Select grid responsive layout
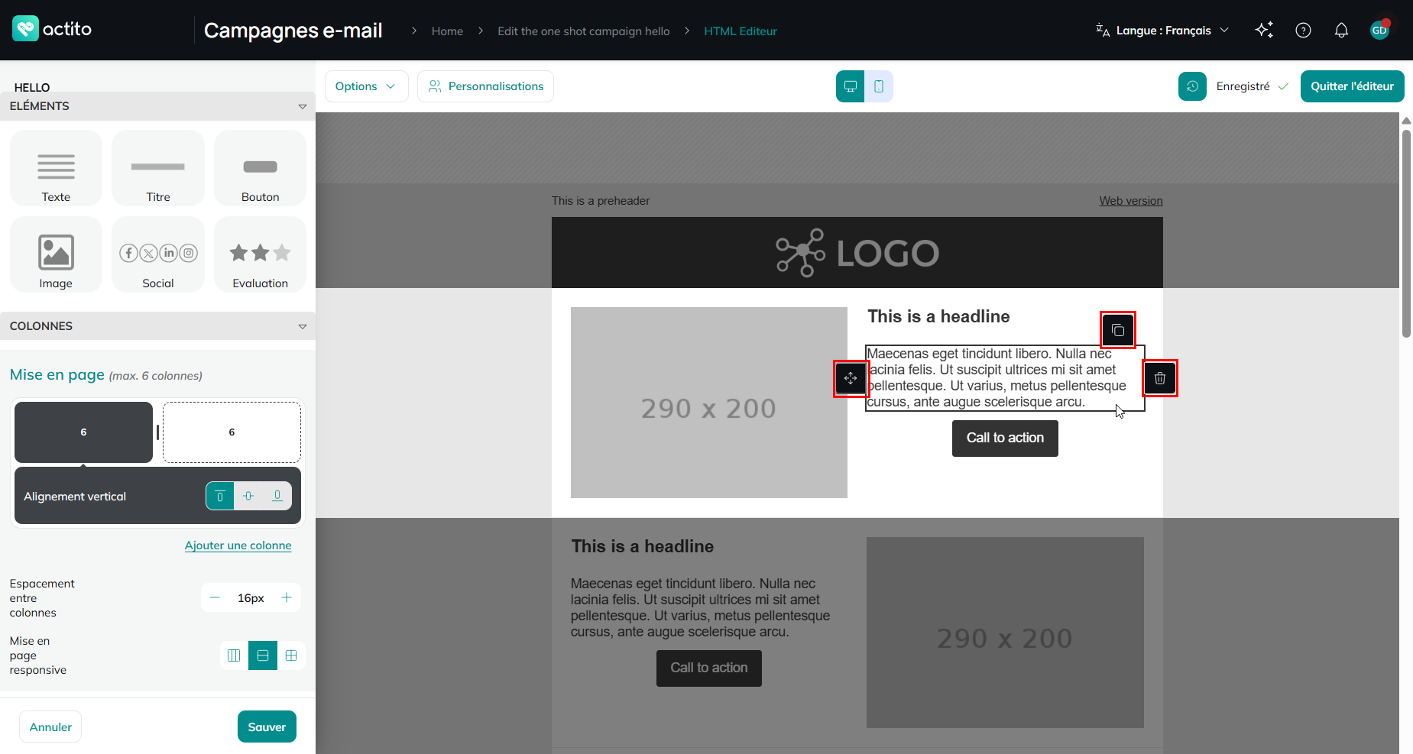Viewport: 1413px width, 754px height. coord(291,655)
